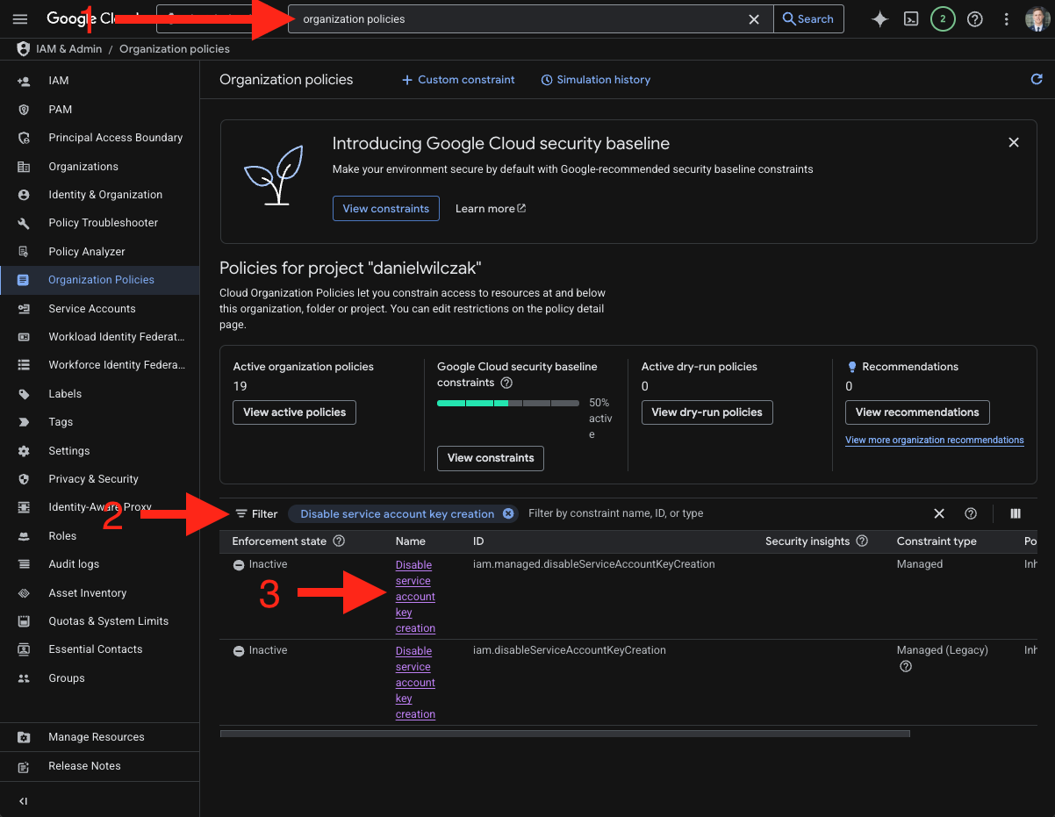
Task: Open Gemini AI assistant sparkle icon
Action: (879, 19)
